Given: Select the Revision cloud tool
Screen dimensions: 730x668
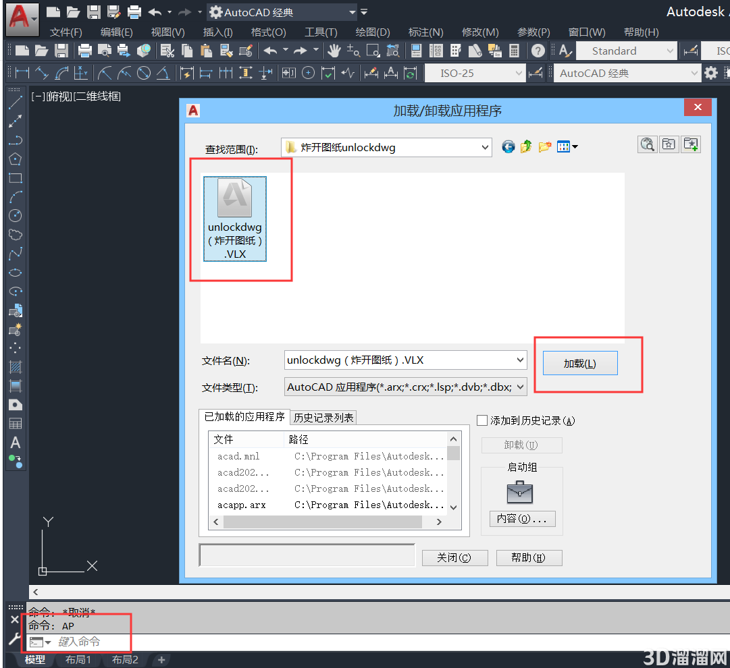Looking at the screenshot, I should (16, 234).
